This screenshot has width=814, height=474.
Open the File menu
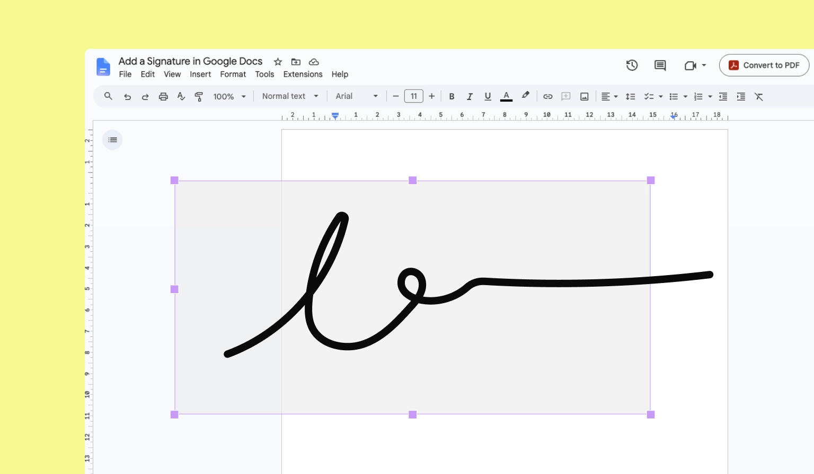tap(125, 75)
